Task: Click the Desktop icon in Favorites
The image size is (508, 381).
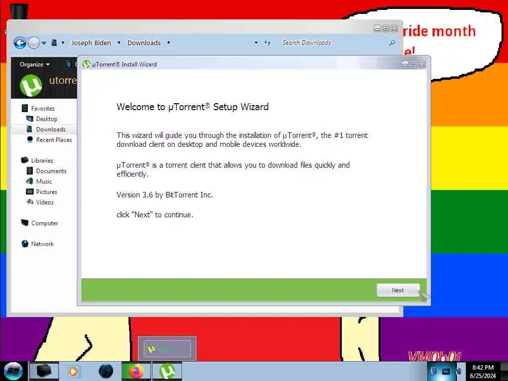Action: tap(29, 119)
